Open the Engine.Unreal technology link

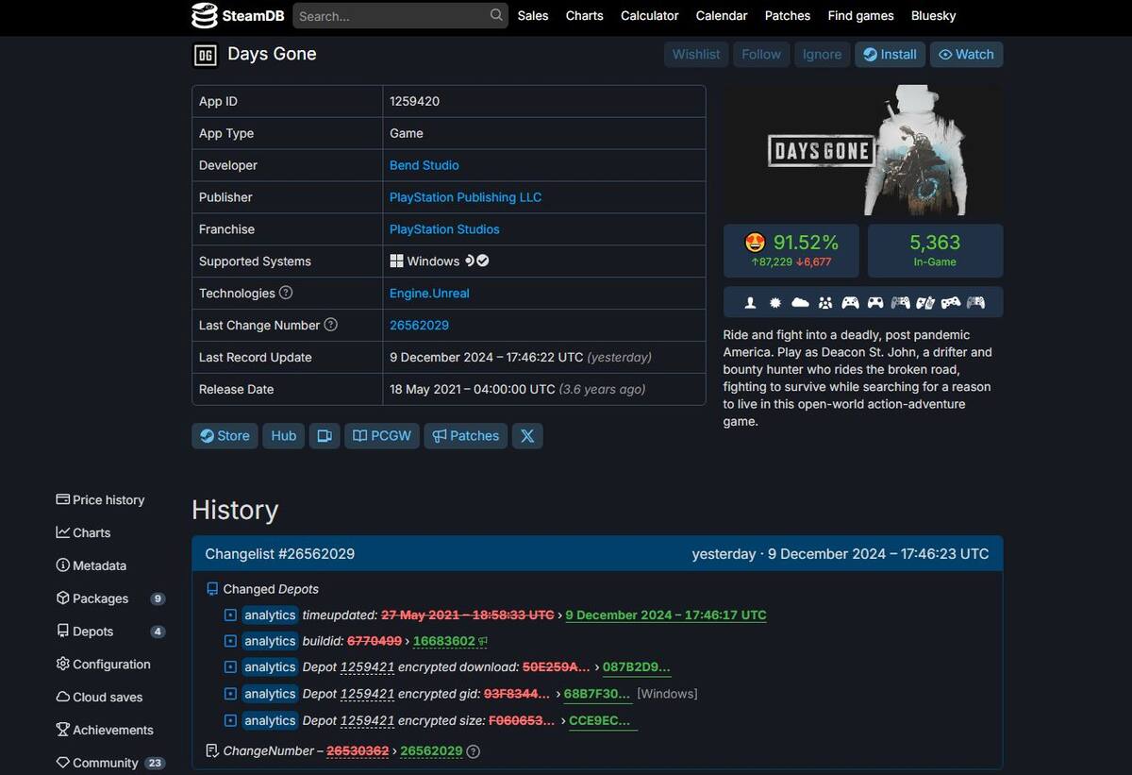[x=429, y=293]
